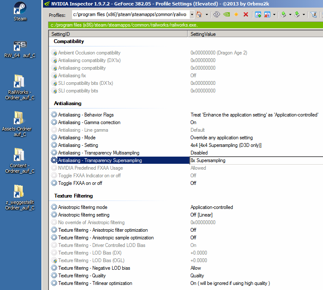Click the orange sun icon to create a profile

pos(236,14)
